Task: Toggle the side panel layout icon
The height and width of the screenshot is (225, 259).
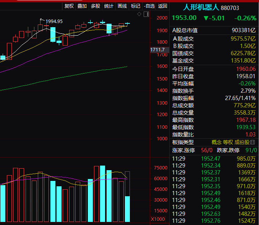Action: coord(146,14)
